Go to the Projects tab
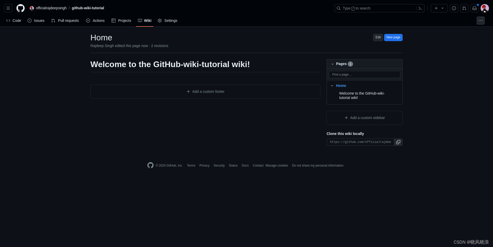The image size is (493, 247). (121, 21)
